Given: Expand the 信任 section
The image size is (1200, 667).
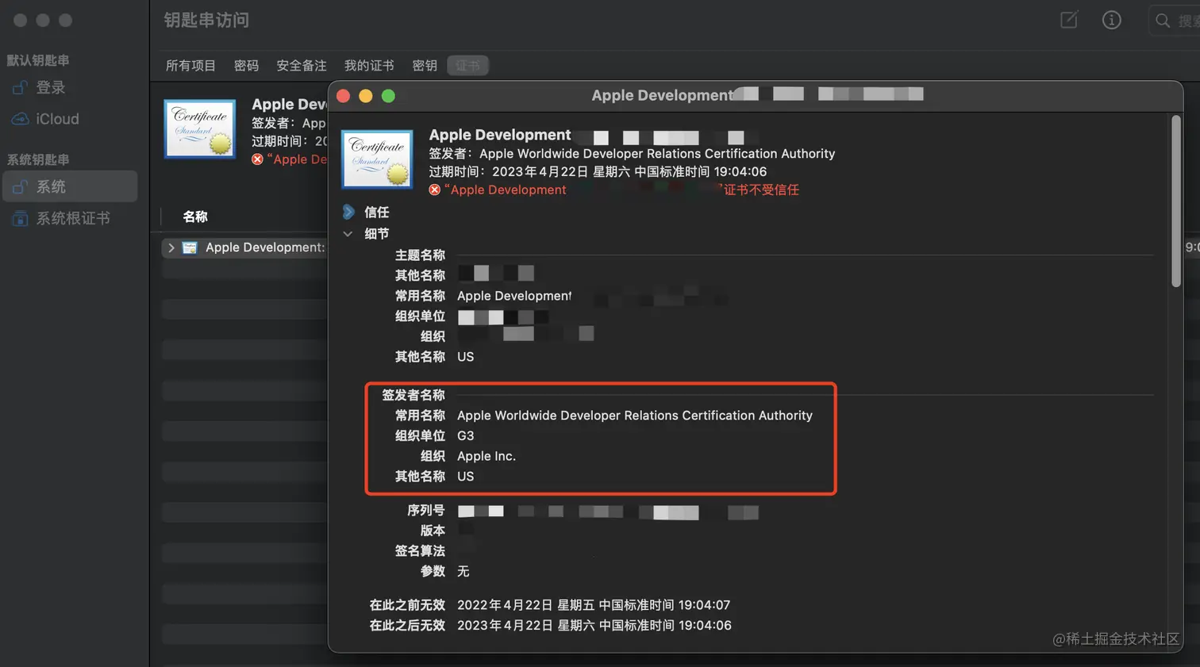Looking at the screenshot, I should point(348,212).
